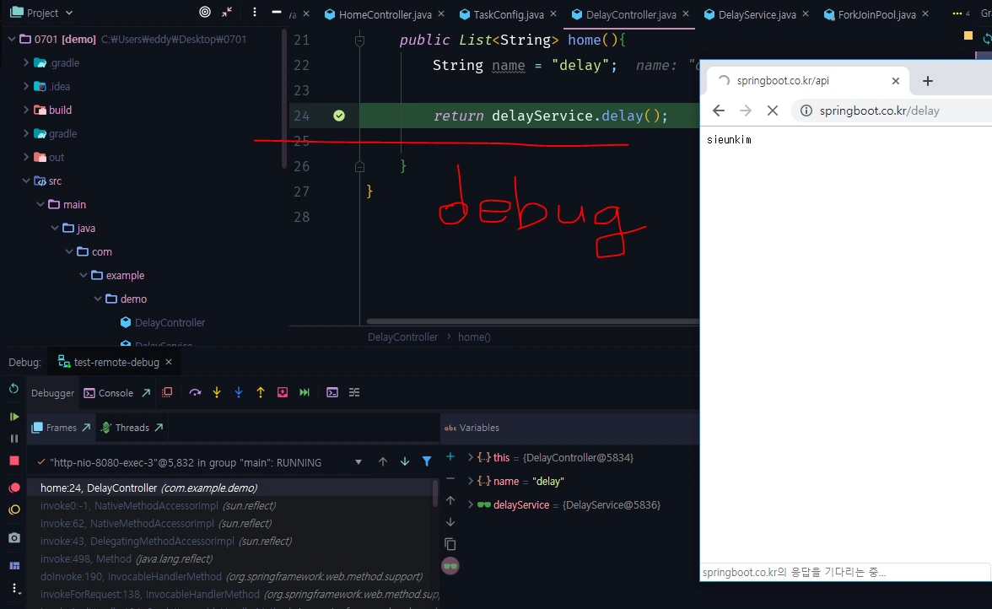Screen dimensions: 992x609
Task: Click the Force Step Into icon
Action: coord(239,392)
